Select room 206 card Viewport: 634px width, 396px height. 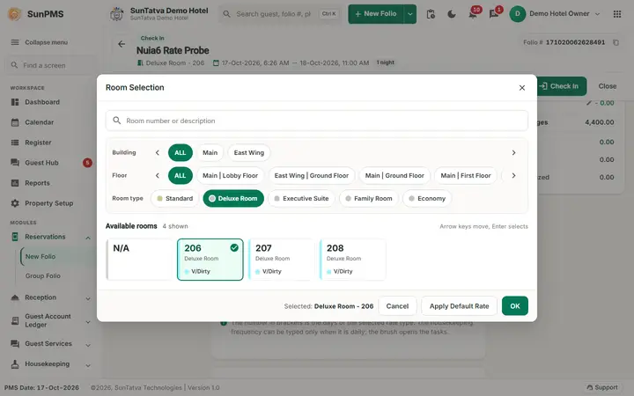coord(210,260)
